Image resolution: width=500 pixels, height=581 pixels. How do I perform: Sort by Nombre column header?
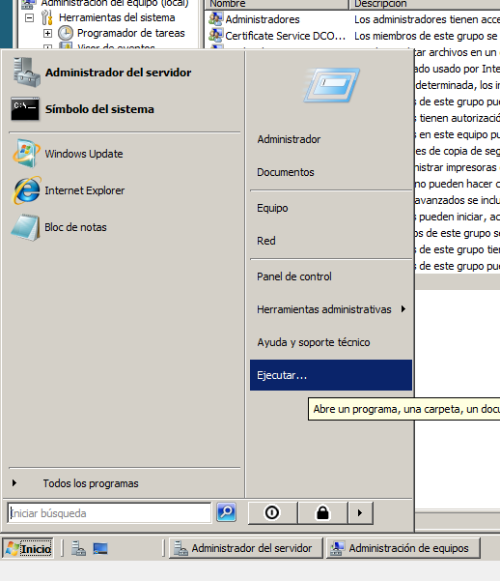pyautogui.click(x=276, y=4)
